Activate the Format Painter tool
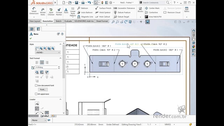Viewport: 224px width, 126px height. [59, 12]
